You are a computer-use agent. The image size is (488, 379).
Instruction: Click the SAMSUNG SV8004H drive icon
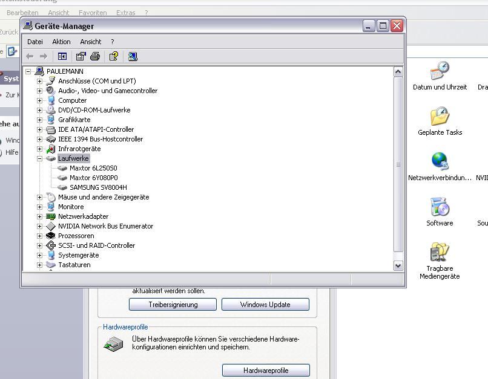62,187
